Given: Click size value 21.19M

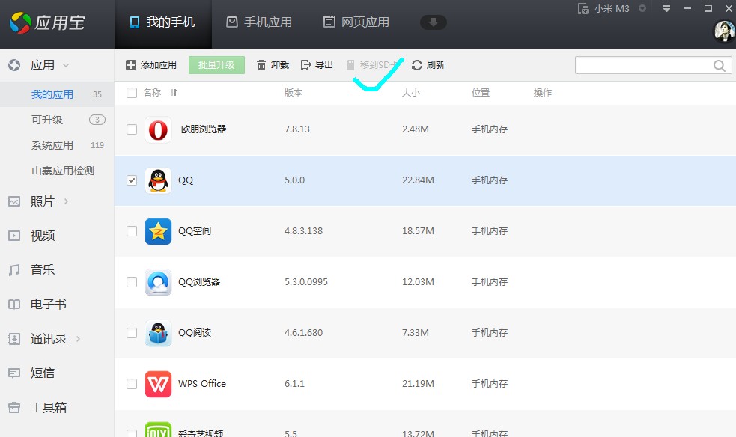Looking at the screenshot, I should pos(418,384).
